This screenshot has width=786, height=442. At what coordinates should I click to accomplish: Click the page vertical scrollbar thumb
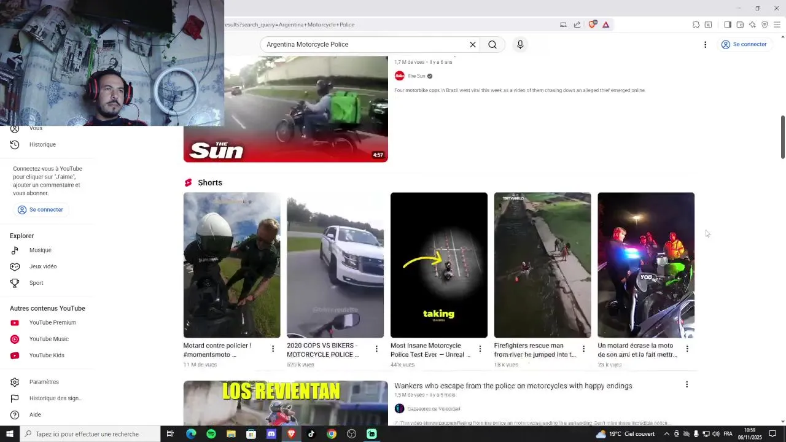782,136
